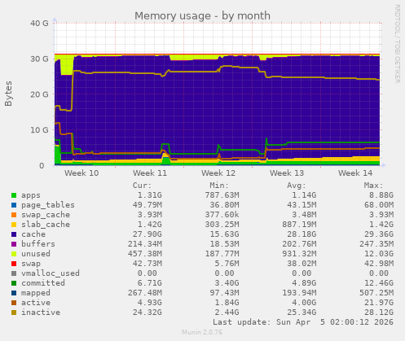This screenshot has width=405, height=341.
Task: Click the cache dark purple legend swatch
Action: point(14,234)
